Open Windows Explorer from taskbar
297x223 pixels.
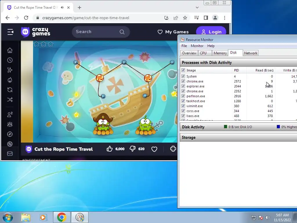pyautogui.click(x=26, y=217)
